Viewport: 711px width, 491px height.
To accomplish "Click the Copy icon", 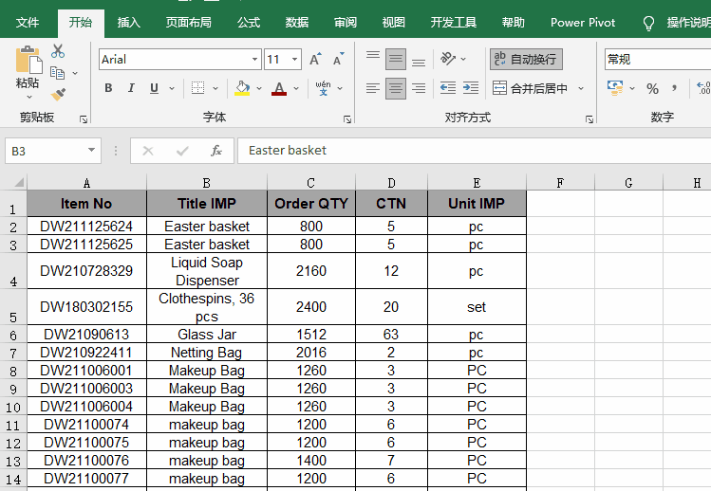I will tap(57, 73).
